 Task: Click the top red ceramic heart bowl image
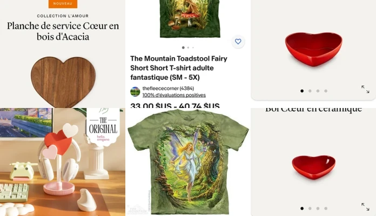coord(313,49)
